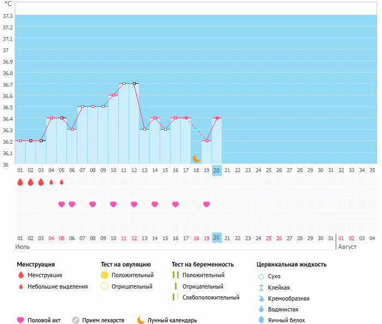Click the yellow positive ovulation test legend icon

105,275
